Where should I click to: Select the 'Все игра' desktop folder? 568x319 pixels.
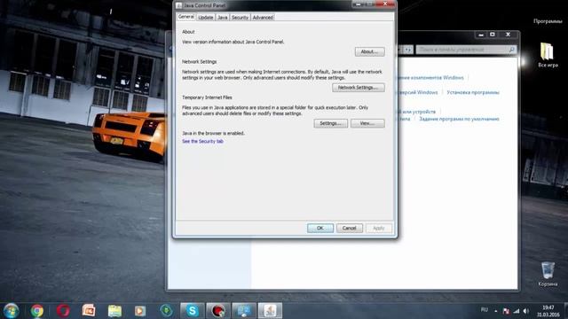point(548,55)
